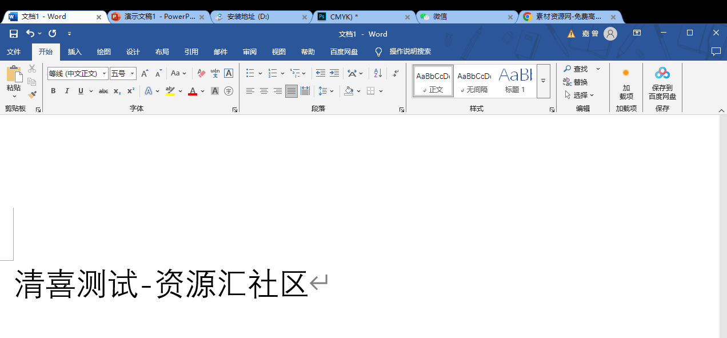Click the 替换 (Replace) icon
The height and width of the screenshot is (338, 727).
tap(579, 82)
